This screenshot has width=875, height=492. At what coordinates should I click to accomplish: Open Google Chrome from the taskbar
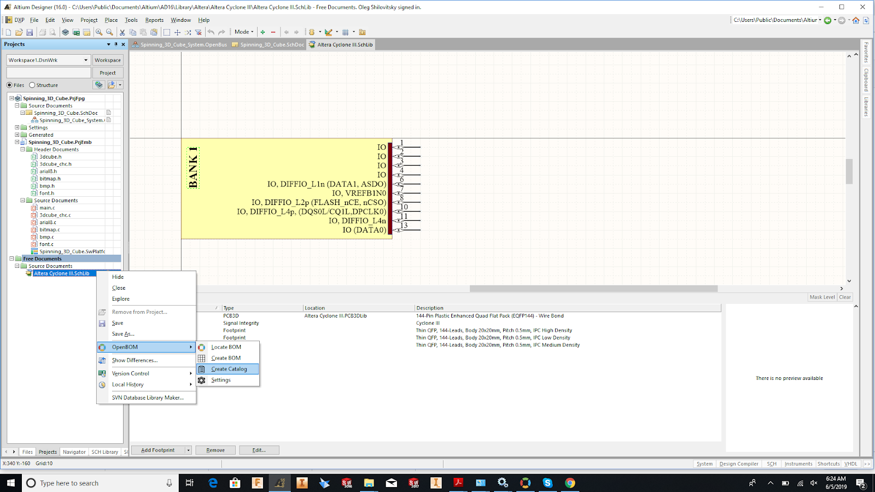570,483
